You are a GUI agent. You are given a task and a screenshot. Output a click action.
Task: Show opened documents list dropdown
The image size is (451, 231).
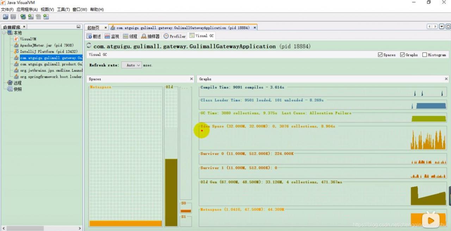[x=442, y=27]
